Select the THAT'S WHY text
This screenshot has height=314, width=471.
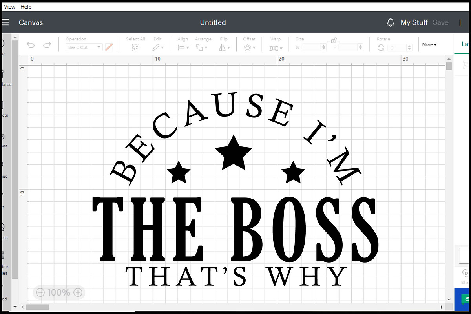pyautogui.click(x=236, y=276)
